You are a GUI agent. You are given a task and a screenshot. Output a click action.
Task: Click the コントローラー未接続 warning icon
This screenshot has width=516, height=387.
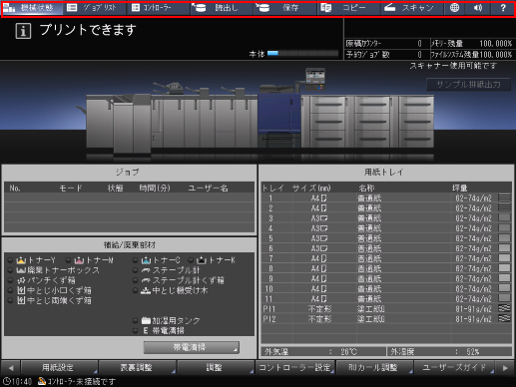[x=42, y=381]
